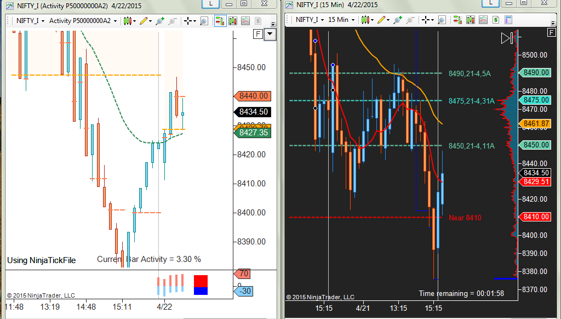Open the toolbar overflow arrow in 15 Min window
The image size is (561, 319).
553,23
